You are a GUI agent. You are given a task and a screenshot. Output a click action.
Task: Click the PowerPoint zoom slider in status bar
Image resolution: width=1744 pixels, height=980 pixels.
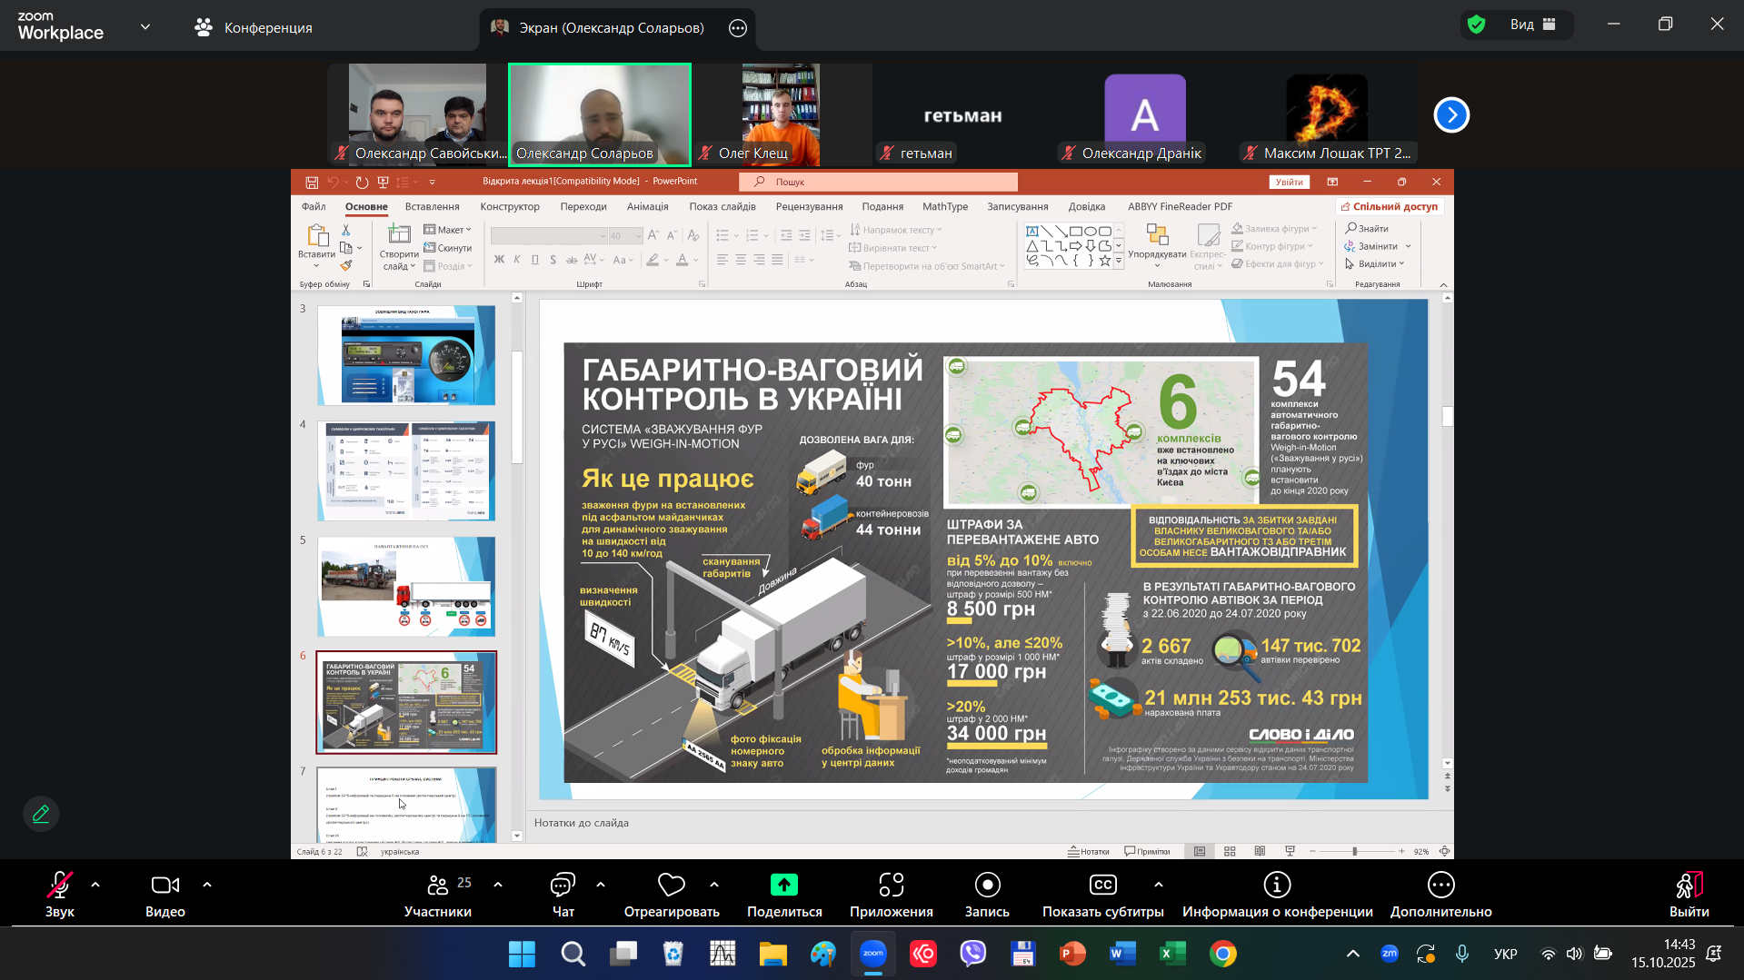pos(1354,852)
